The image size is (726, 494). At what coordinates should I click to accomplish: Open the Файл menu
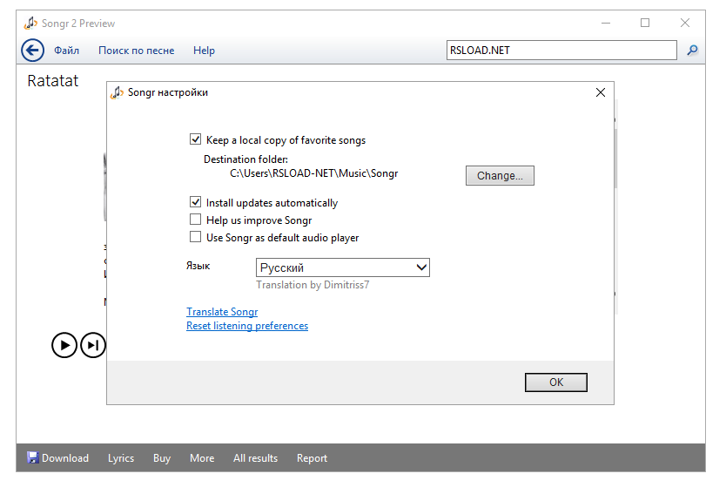pos(67,51)
